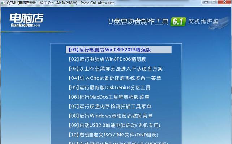
Task: Launch [05] DiskGenius partition tool entry
Action: coord(109,87)
